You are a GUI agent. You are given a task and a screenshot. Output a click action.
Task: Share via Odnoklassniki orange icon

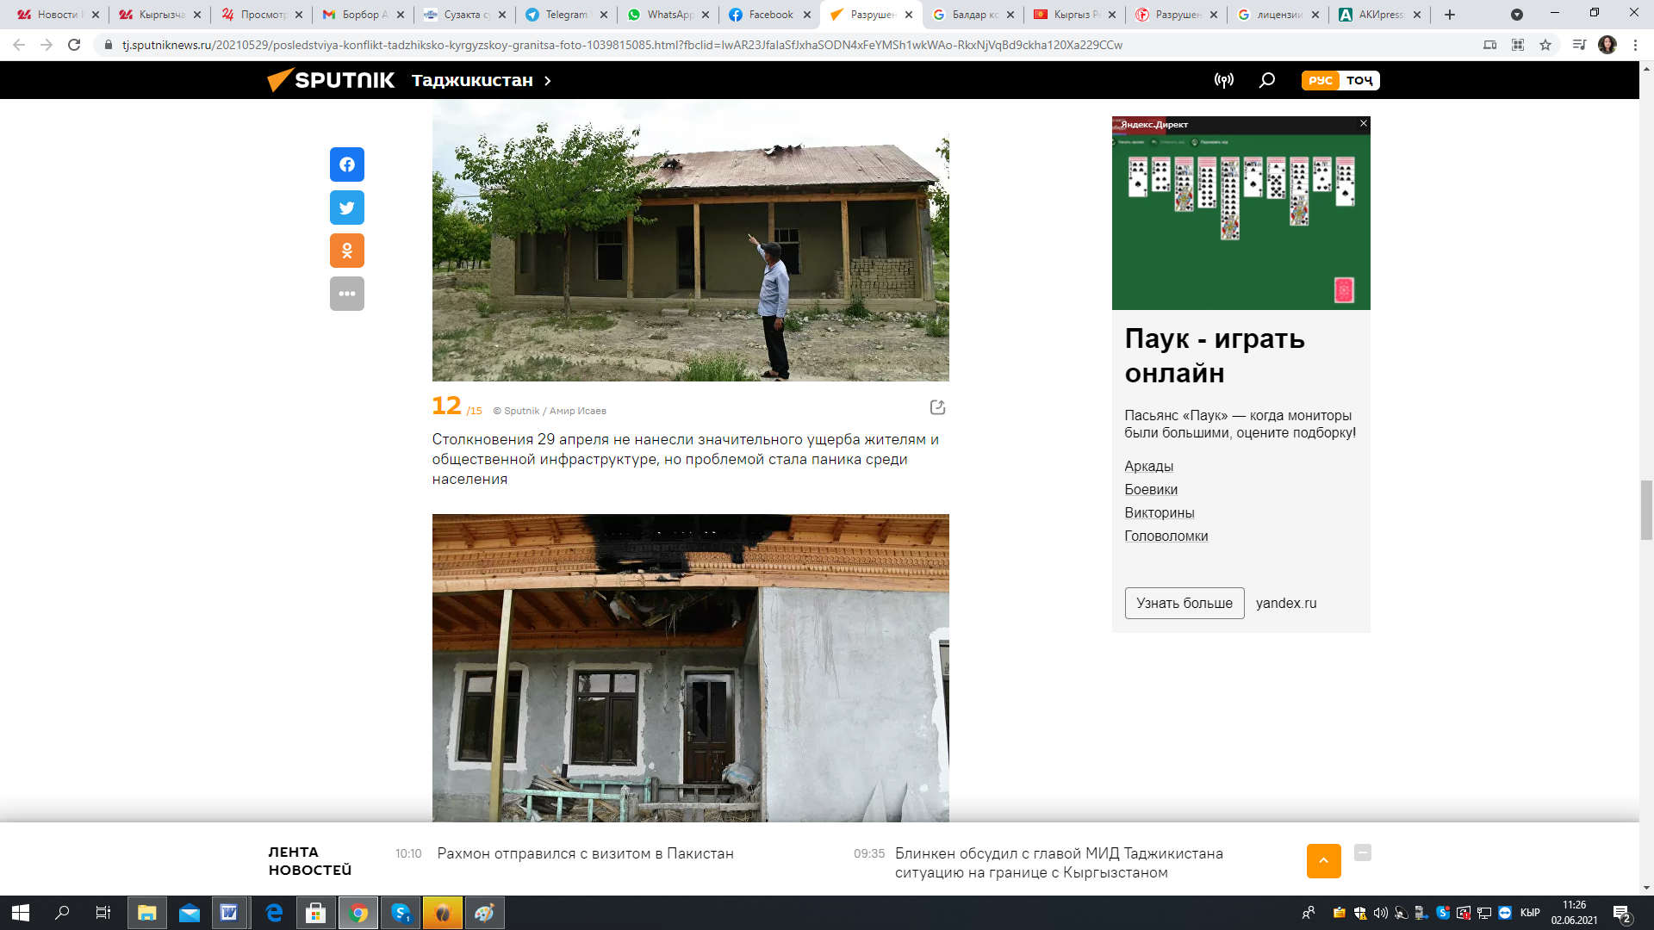pyautogui.click(x=346, y=251)
